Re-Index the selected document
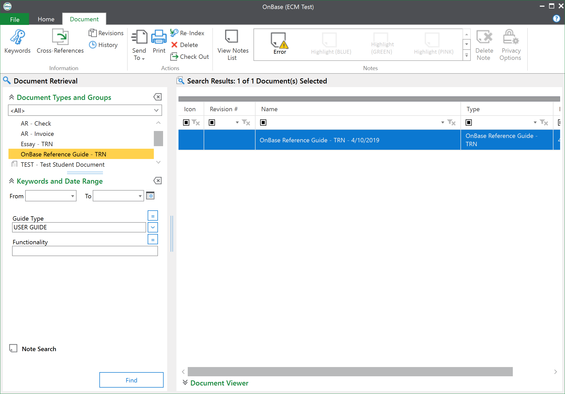The image size is (565, 394). [x=187, y=33]
